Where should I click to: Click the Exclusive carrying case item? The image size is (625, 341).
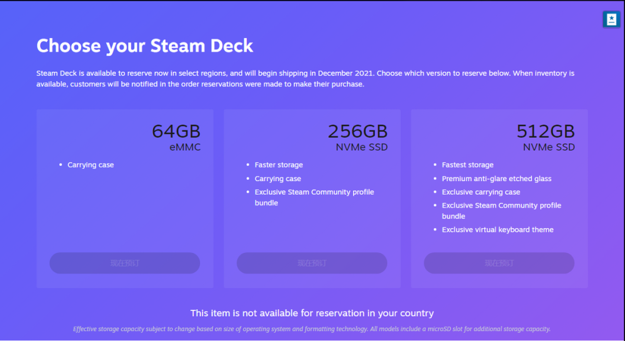click(481, 192)
